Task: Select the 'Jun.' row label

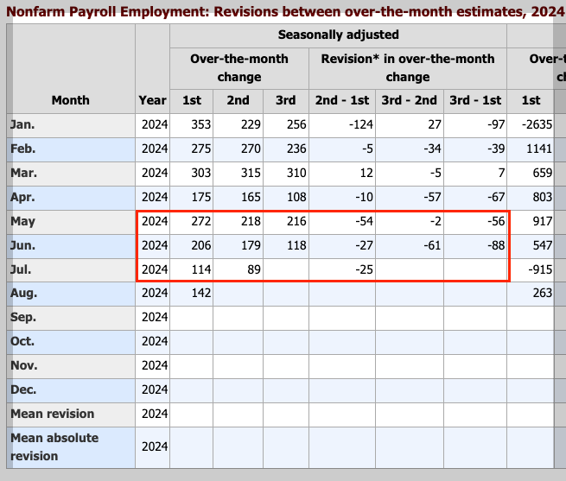Action: point(22,245)
